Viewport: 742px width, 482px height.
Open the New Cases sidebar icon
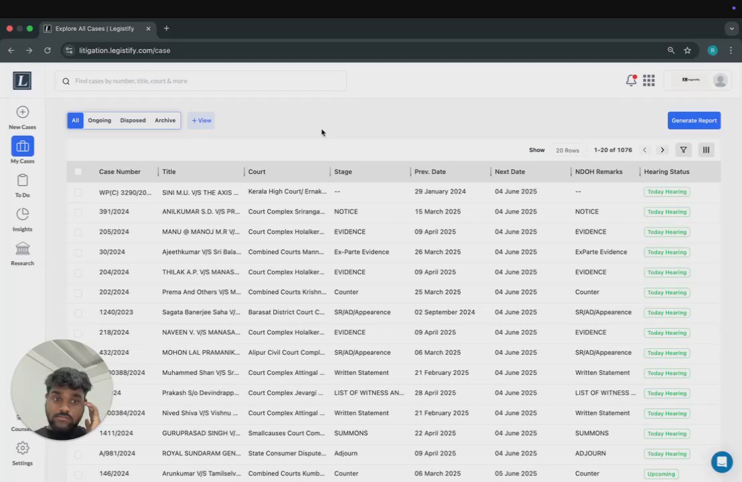click(22, 112)
